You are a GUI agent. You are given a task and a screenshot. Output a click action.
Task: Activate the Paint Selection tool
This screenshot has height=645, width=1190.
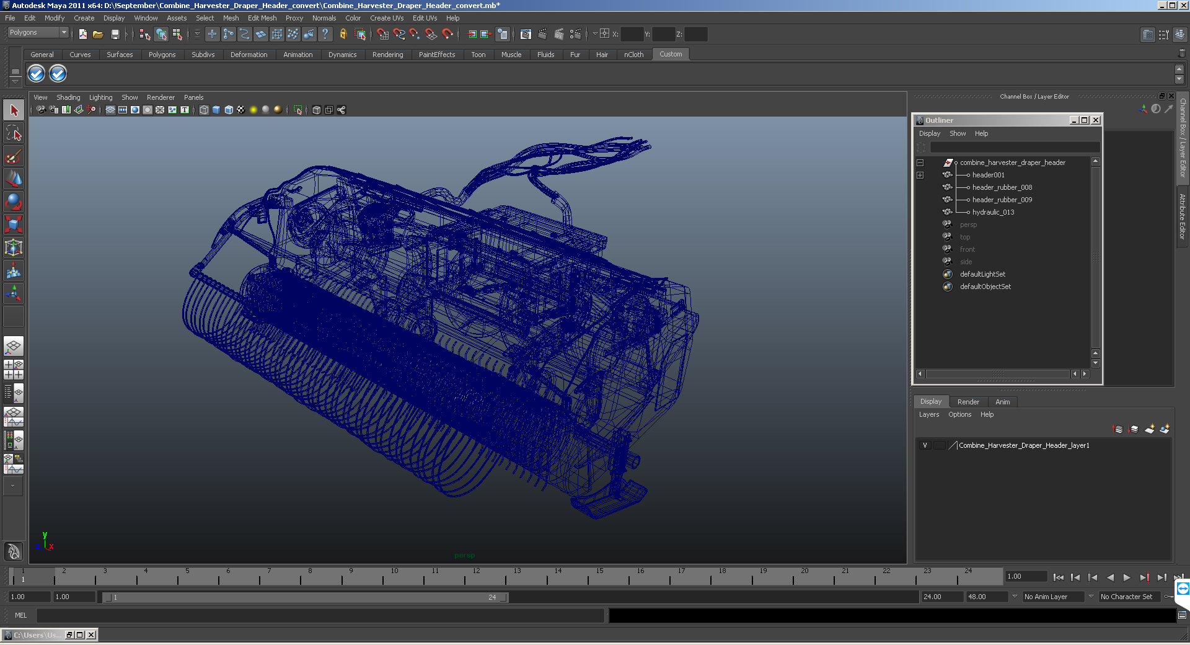(14, 156)
